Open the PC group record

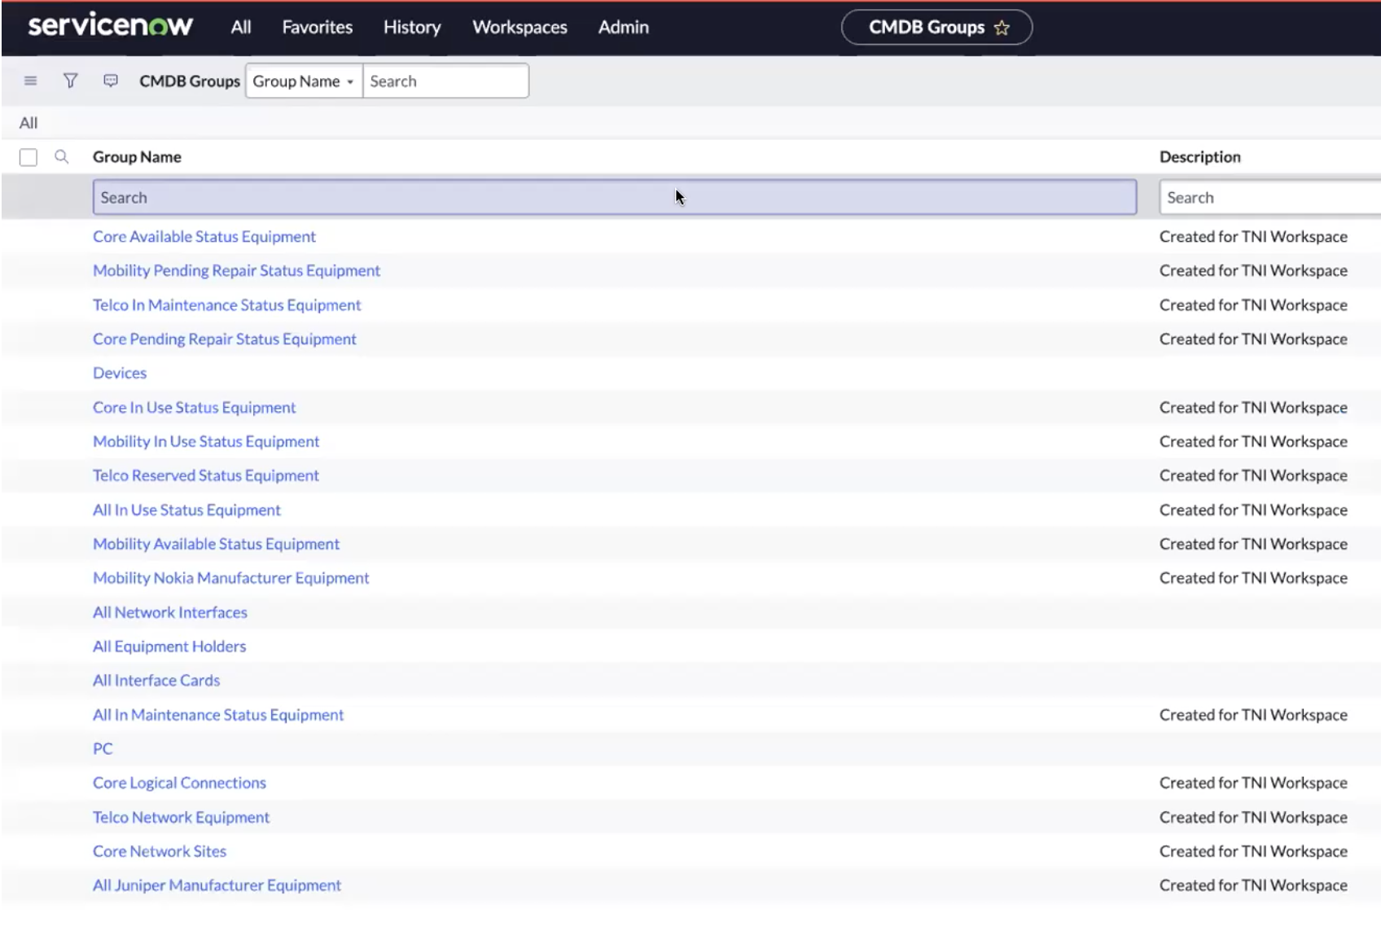click(x=103, y=748)
